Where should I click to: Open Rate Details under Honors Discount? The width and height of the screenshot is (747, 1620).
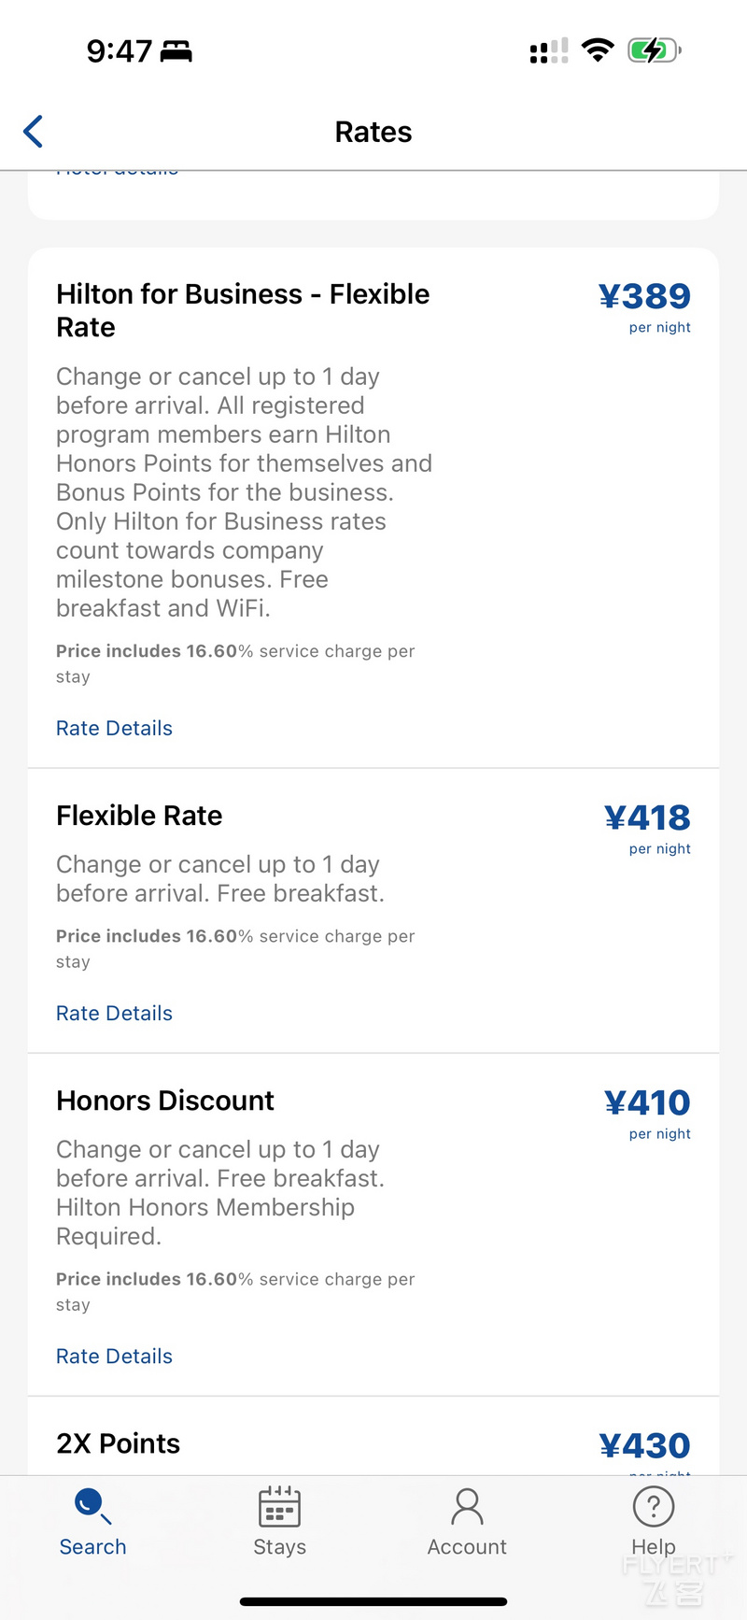coord(114,1356)
